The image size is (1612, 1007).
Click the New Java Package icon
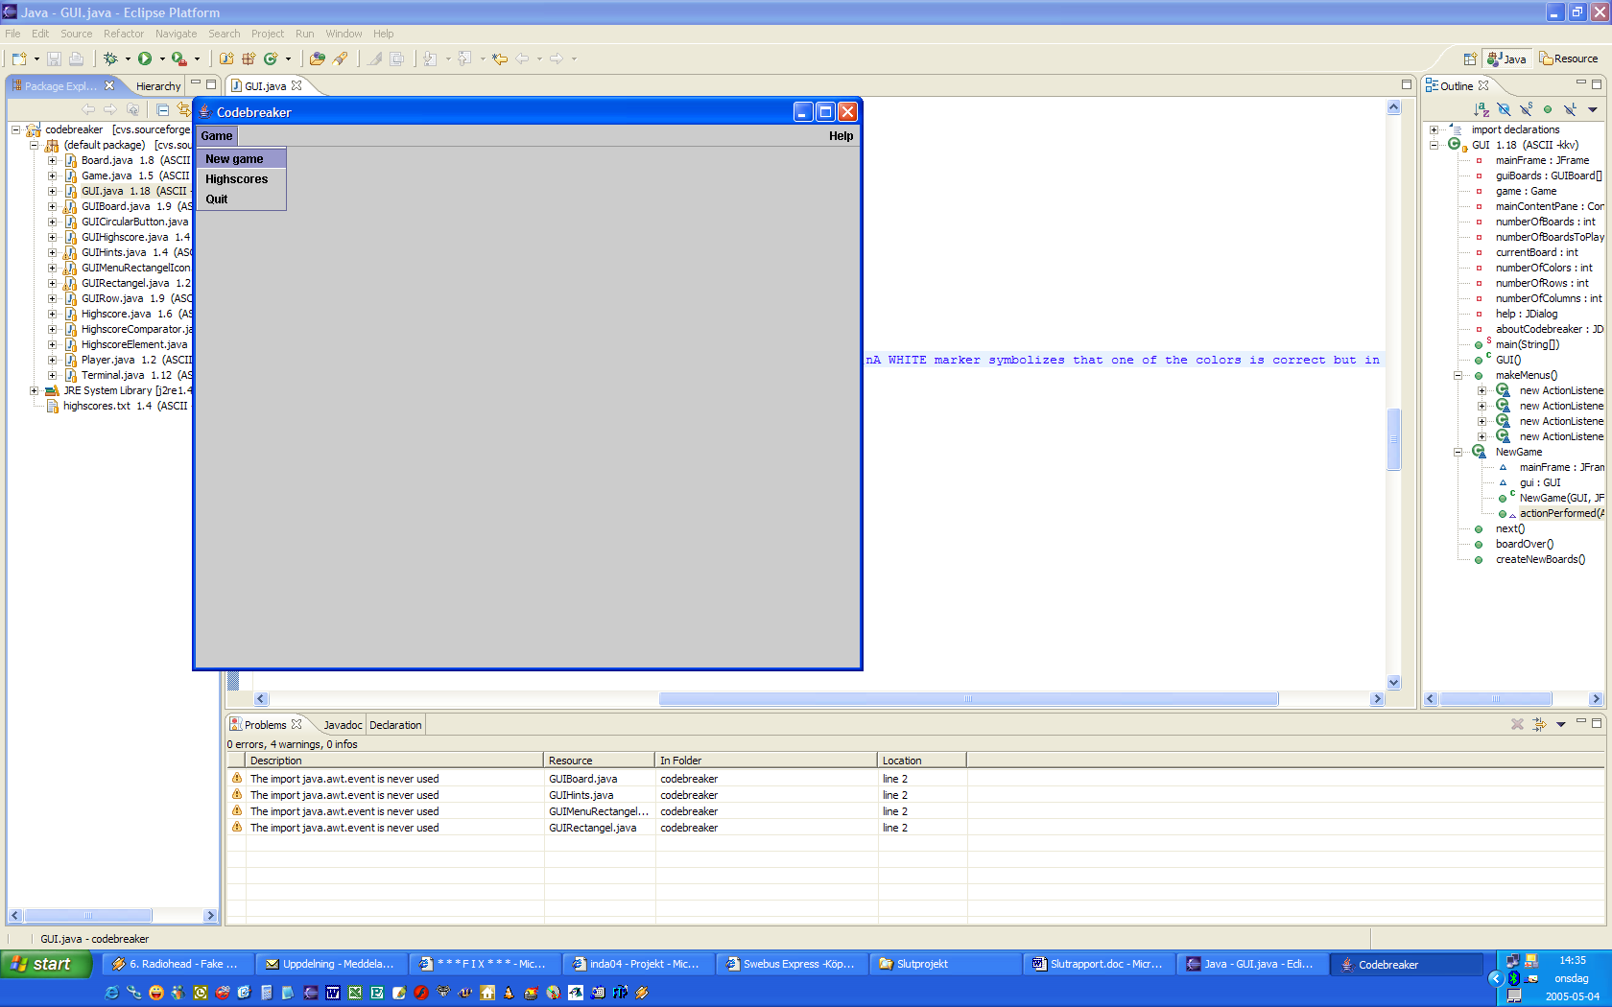pos(249,59)
